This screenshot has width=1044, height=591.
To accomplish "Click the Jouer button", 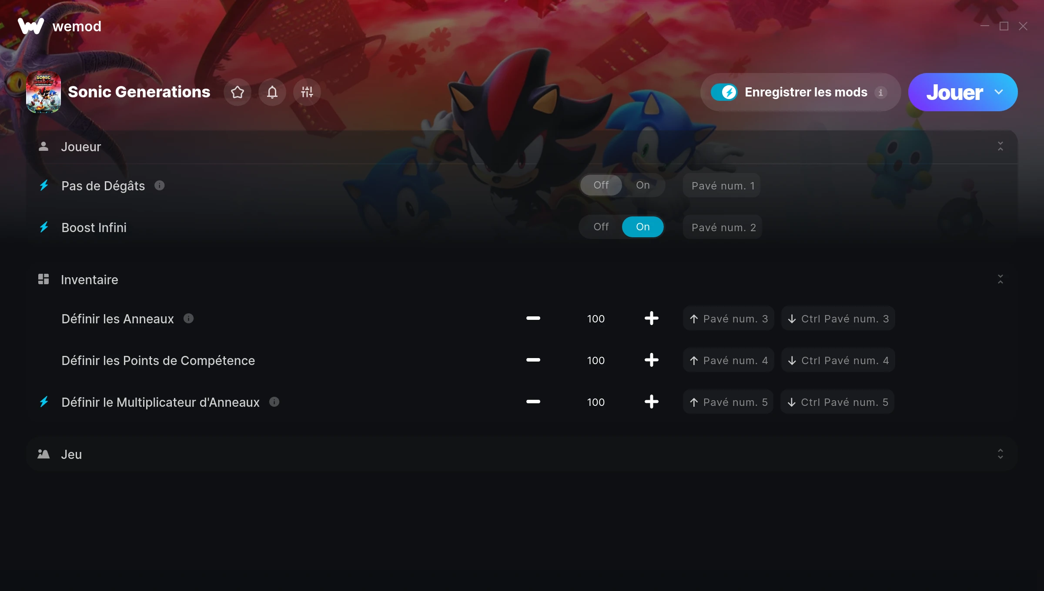I will pos(954,92).
